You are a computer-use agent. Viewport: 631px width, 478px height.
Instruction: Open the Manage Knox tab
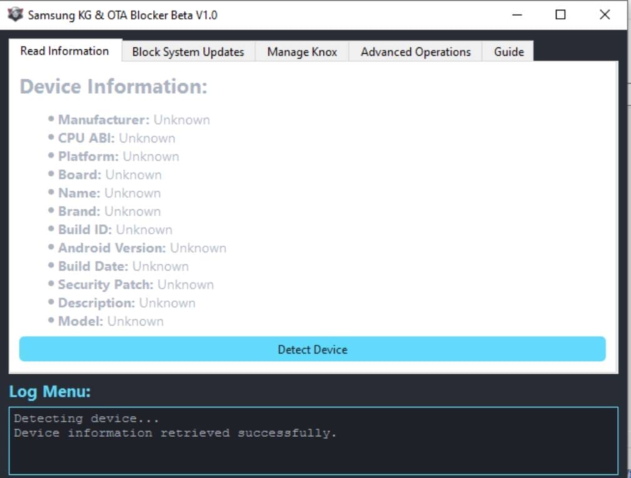(302, 52)
